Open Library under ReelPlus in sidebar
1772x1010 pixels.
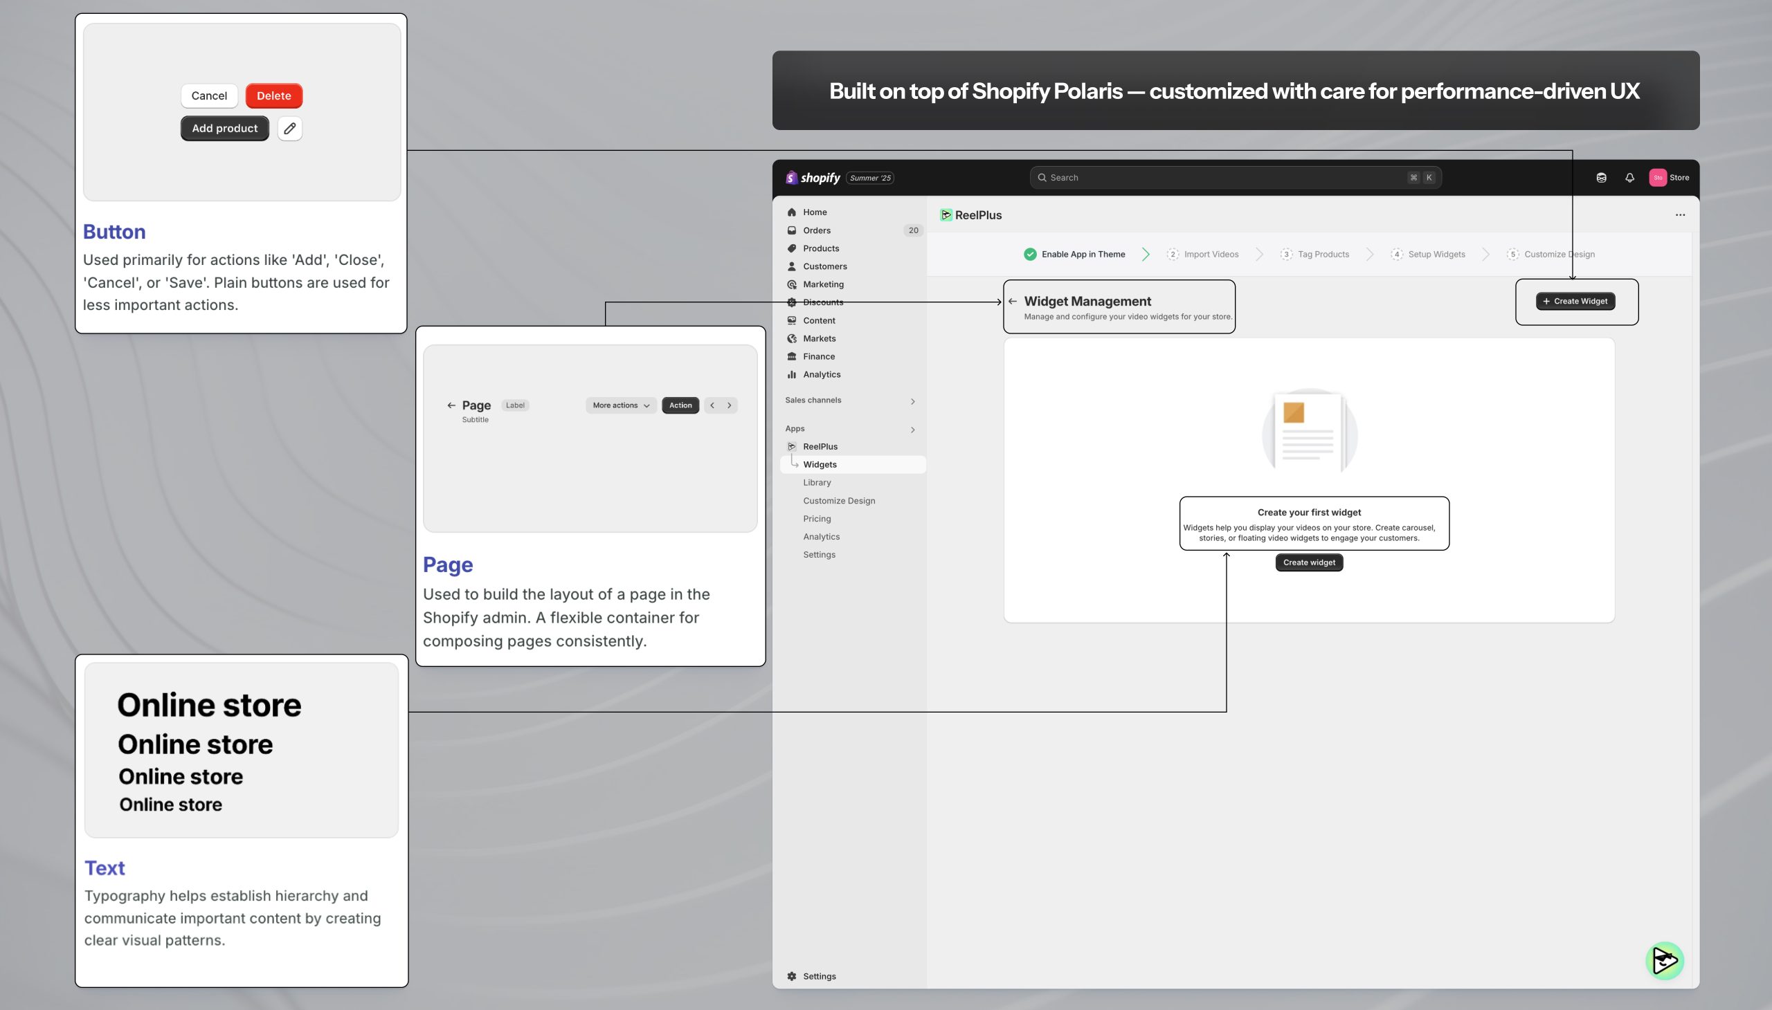point(816,482)
